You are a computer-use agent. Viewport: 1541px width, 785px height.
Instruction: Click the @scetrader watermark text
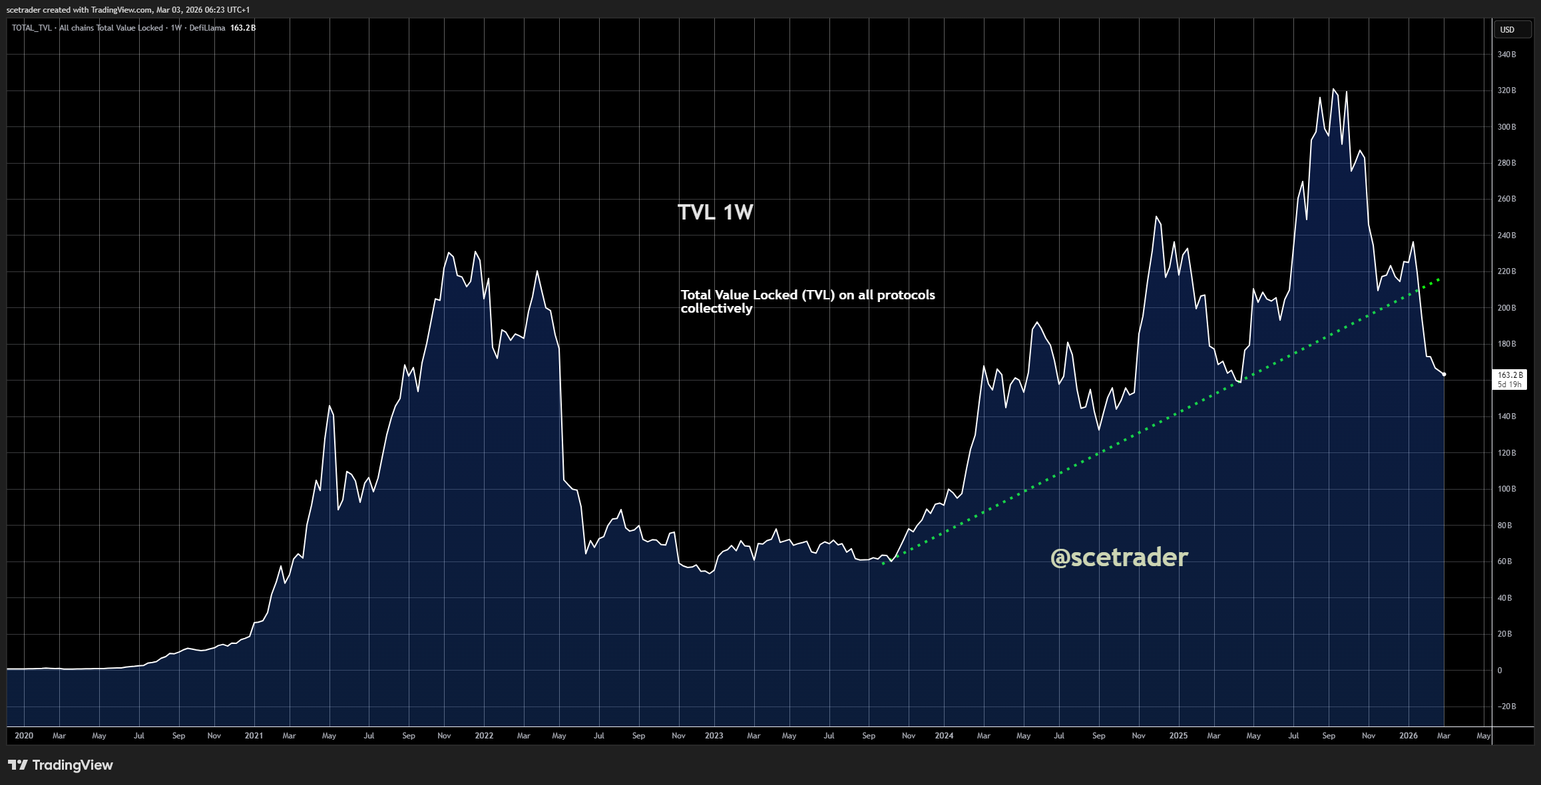[1118, 557]
